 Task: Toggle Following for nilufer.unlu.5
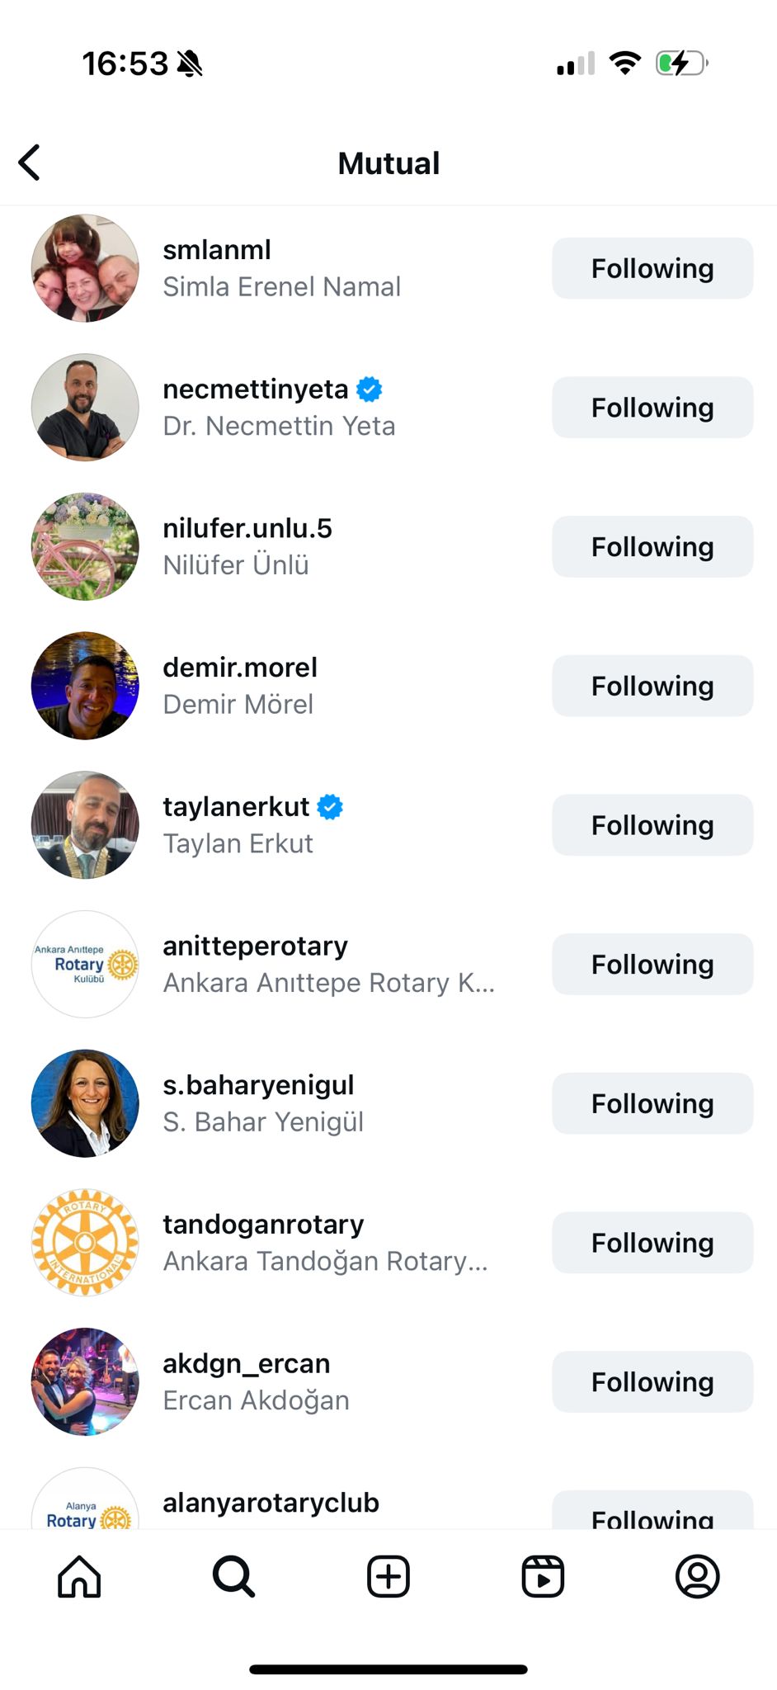[652, 546]
